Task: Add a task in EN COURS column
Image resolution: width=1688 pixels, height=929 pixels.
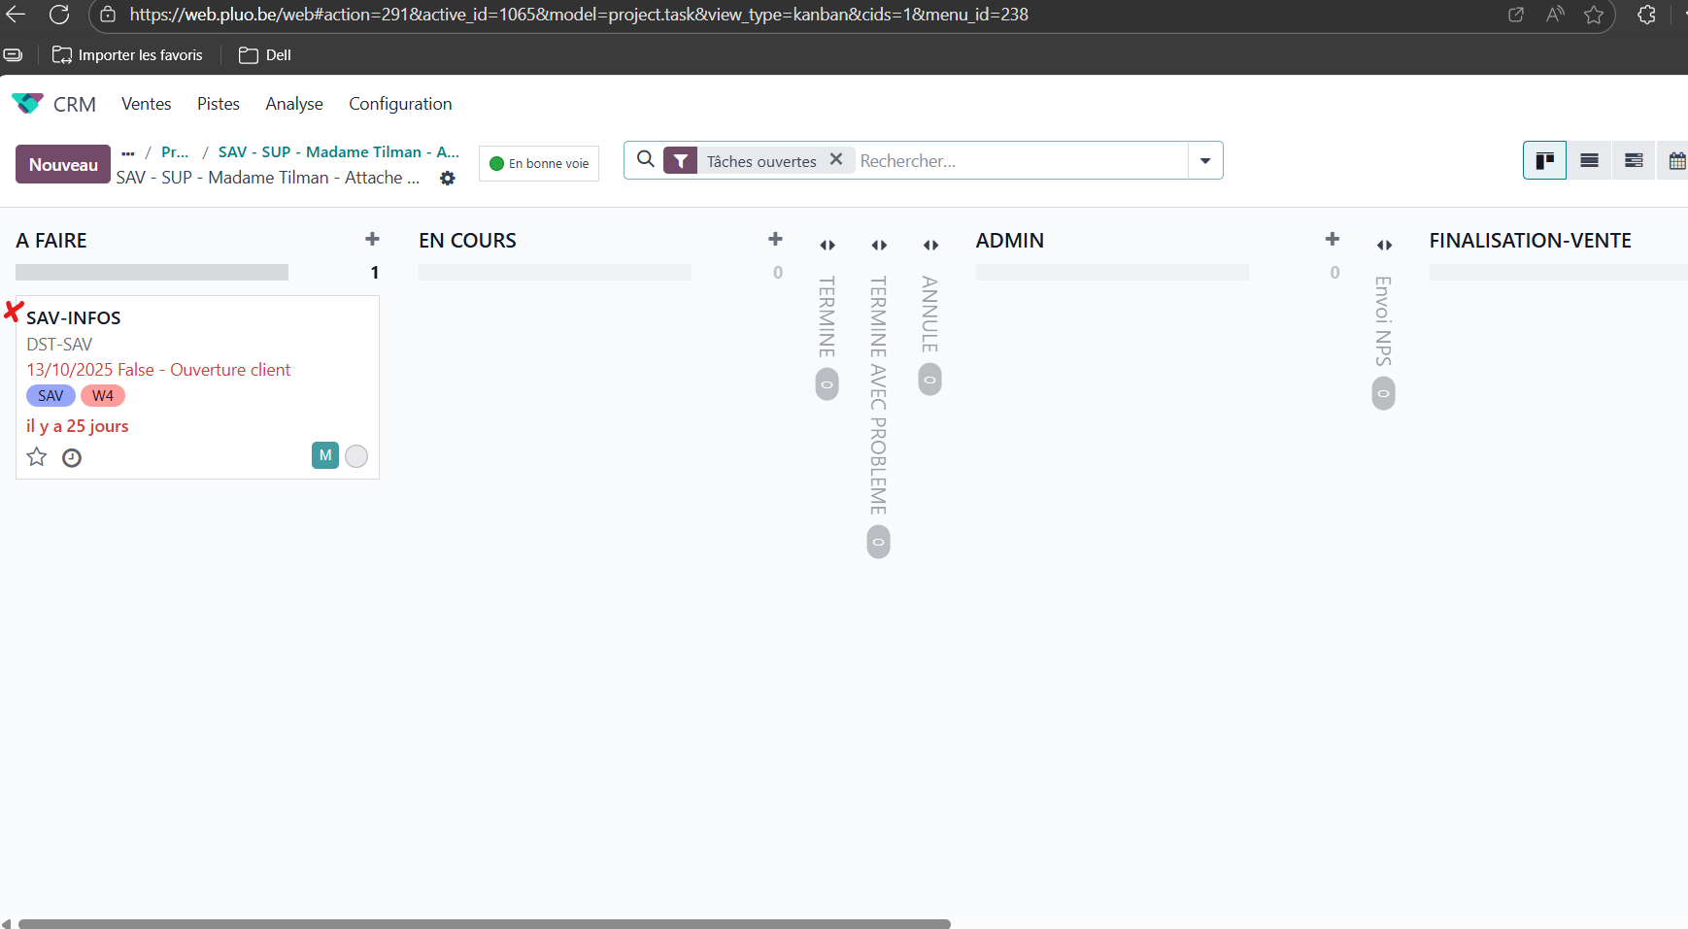Action: [775, 240]
